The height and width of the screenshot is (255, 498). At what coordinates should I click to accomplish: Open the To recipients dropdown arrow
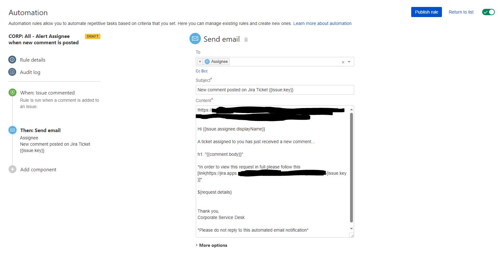(349, 62)
